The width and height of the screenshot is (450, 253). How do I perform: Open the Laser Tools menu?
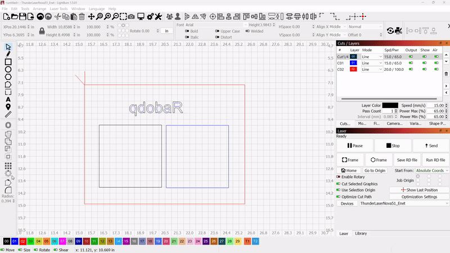pyautogui.click(x=60, y=9)
